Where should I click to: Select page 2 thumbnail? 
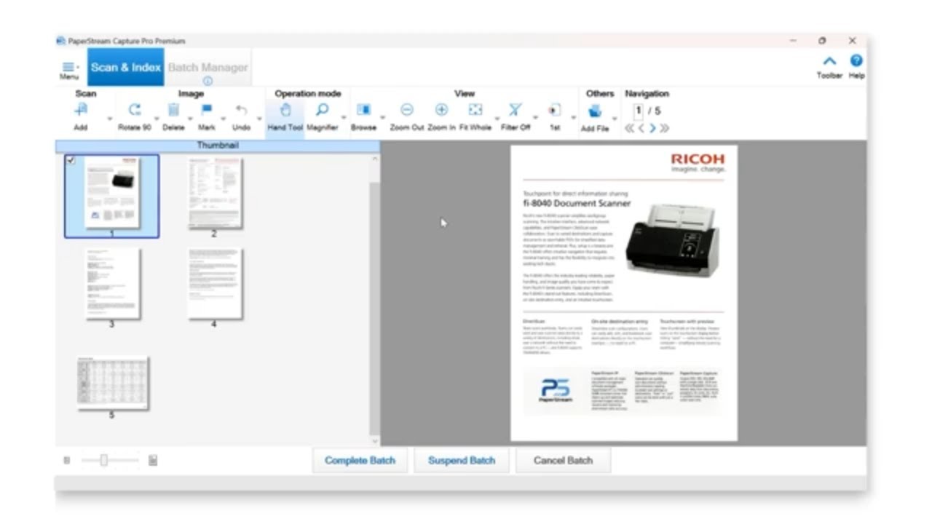[214, 193]
